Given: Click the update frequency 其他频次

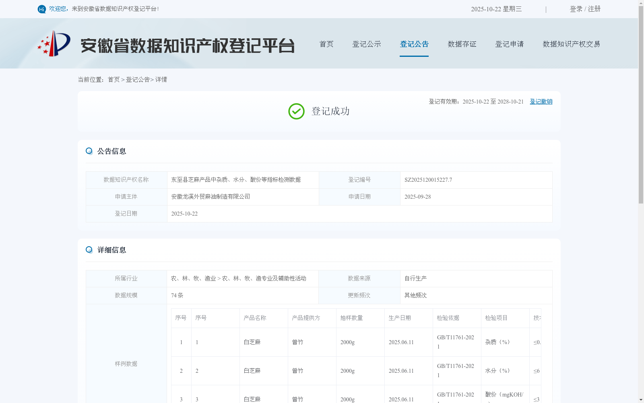Looking at the screenshot, I should [415, 295].
